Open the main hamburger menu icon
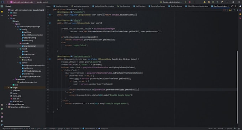The width and height of the screenshot is (242, 130). [x=7, y=2]
